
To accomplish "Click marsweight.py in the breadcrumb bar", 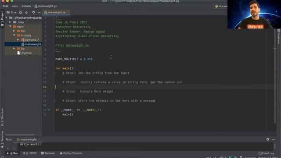I will 46,6.
